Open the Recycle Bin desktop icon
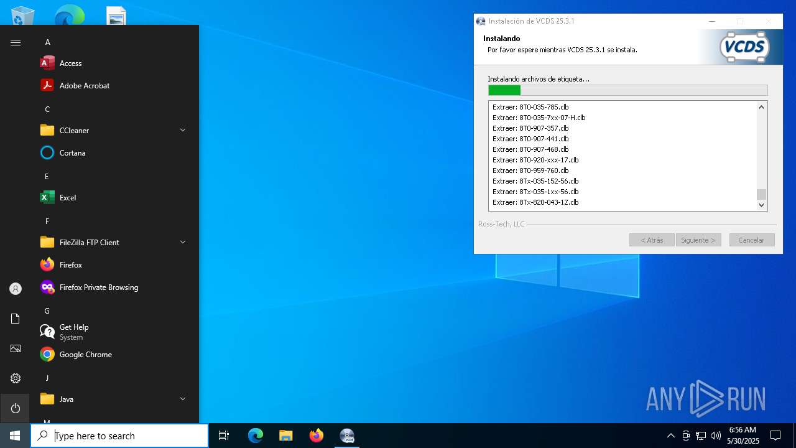The height and width of the screenshot is (448, 796). tap(23, 15)
